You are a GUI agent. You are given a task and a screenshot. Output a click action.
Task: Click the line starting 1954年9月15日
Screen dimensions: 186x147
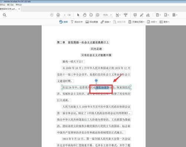click(x=96, y=139)
